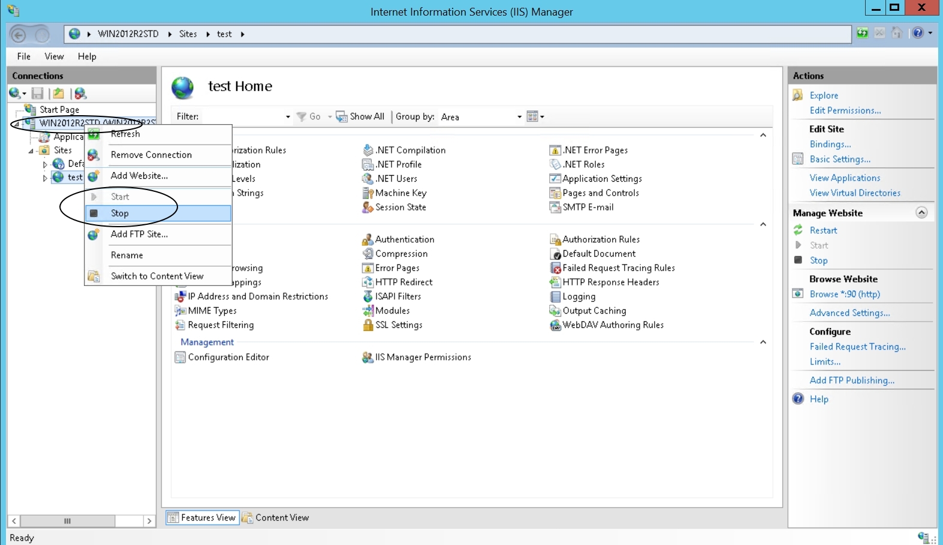Open the Default Document icon
Screen dimensions: 943x545
coord(555,254)
